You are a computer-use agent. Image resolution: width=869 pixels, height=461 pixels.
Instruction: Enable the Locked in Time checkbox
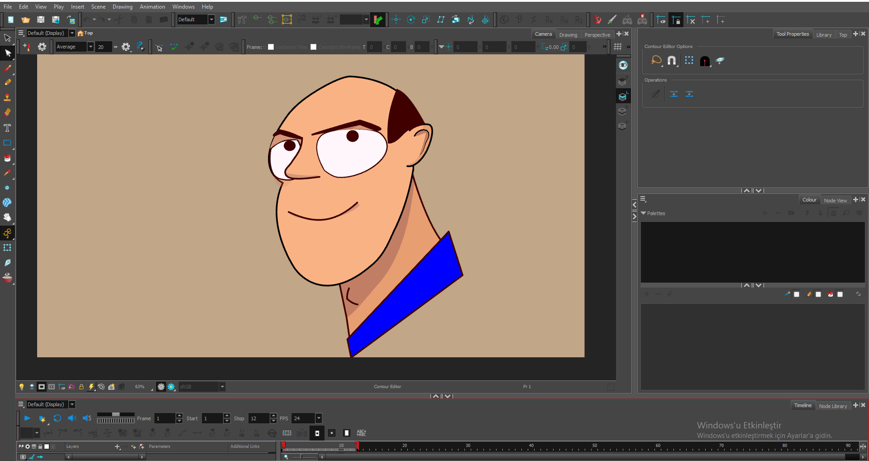pos(271,47)
